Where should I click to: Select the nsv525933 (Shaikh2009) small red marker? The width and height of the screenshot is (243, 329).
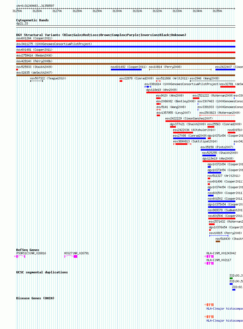tap(17, 70)
